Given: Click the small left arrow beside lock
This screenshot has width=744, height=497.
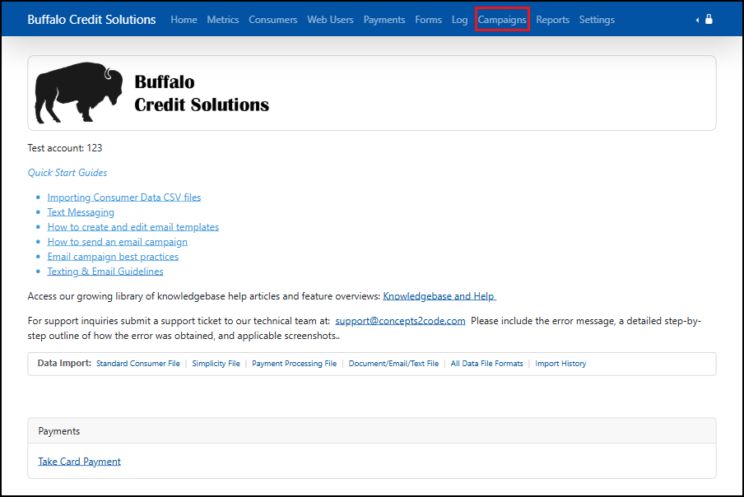Looking at the screenshot, I should [697, 20].
